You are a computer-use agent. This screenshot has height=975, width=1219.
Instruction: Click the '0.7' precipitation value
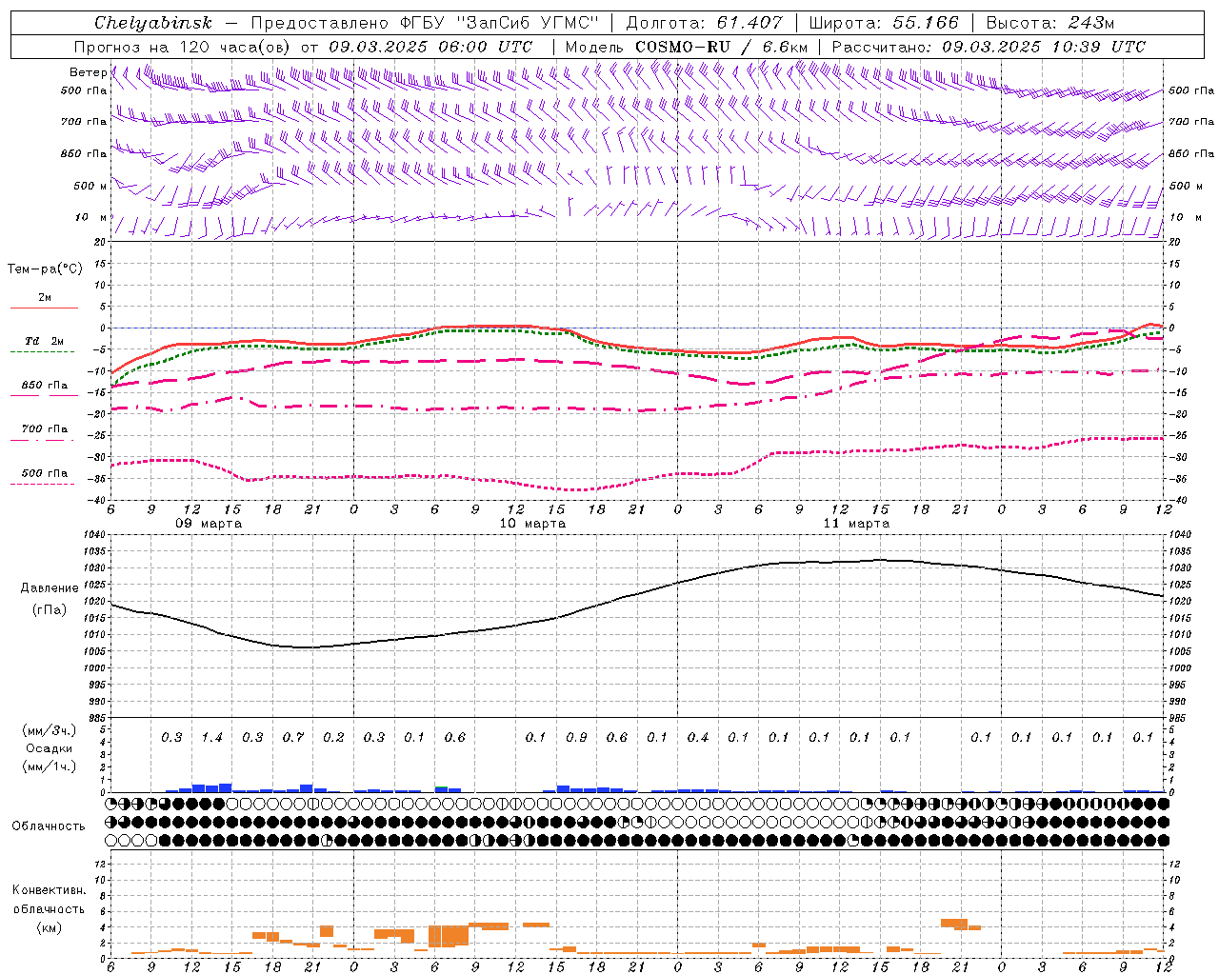pos(293,737)
